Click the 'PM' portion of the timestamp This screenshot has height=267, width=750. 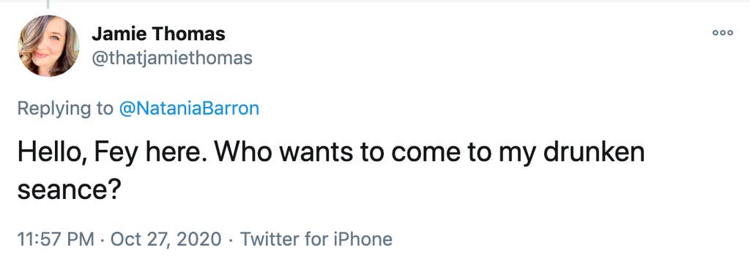(81, 238)
